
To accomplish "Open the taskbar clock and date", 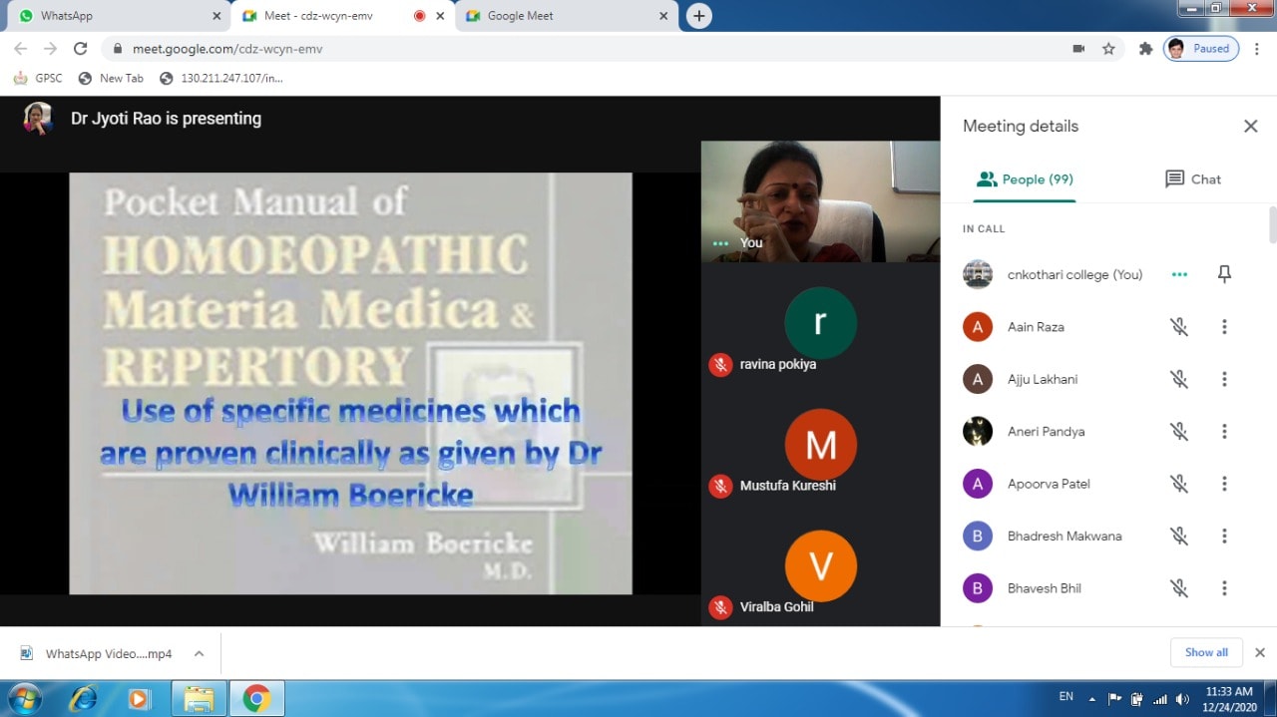I will (1229, 699).
